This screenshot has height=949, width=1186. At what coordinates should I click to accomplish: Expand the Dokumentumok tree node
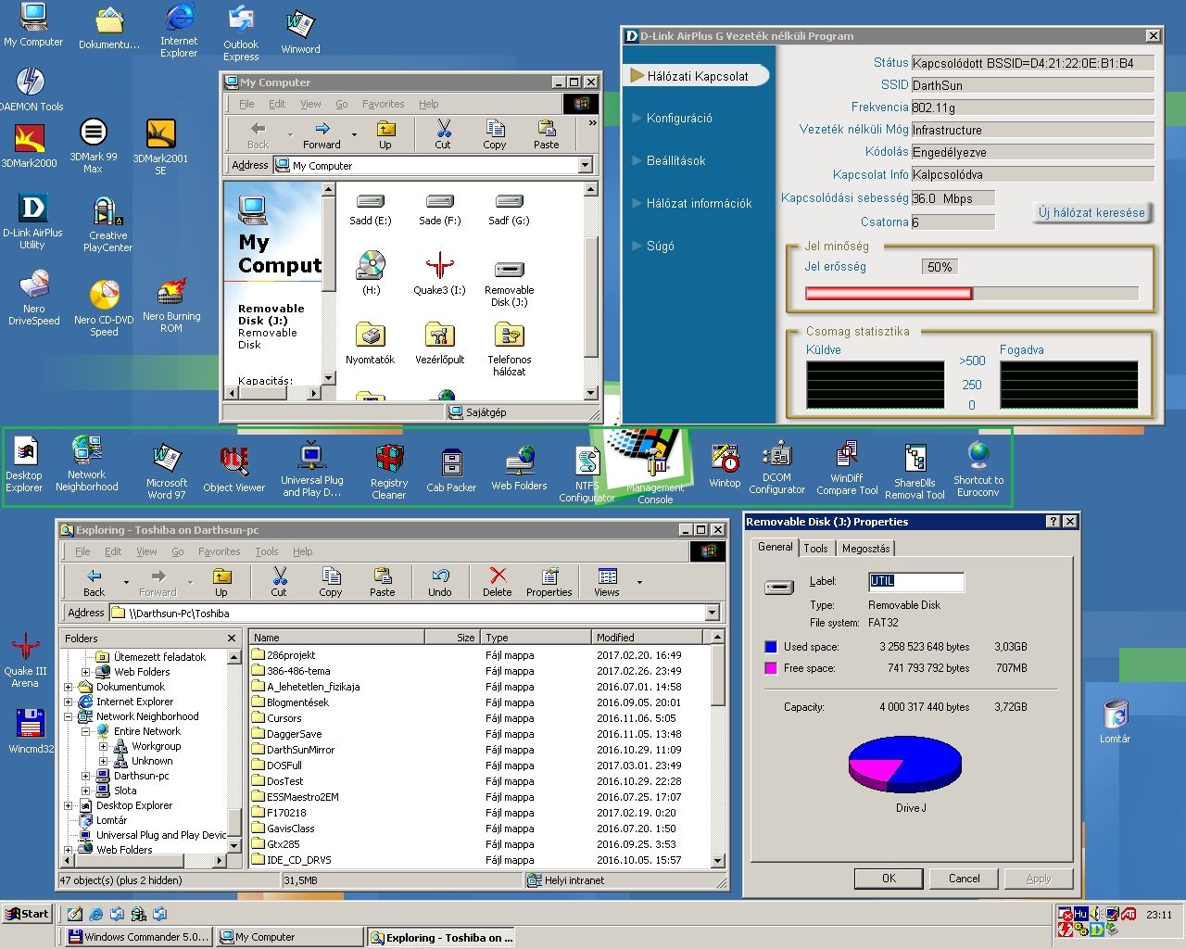(68, 687)
